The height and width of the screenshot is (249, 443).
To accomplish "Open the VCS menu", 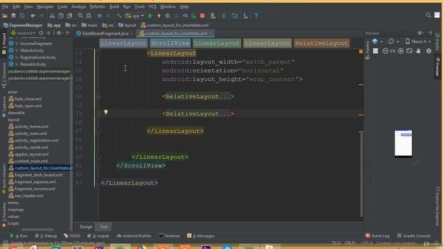I will click(152, 6).
